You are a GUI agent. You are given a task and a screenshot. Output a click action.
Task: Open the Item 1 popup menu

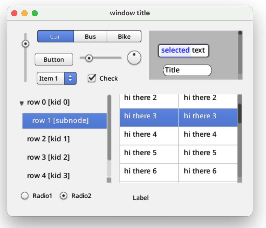click(51, 78)
